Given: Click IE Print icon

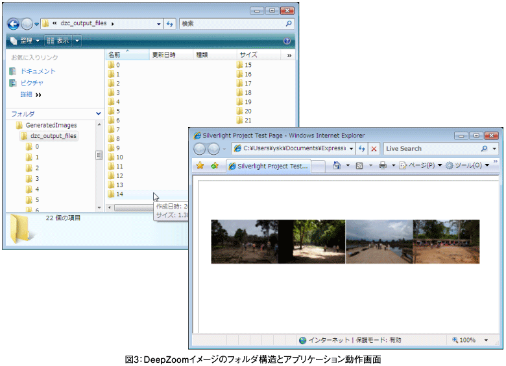Looking at the screenshot, I should [383, 166].
